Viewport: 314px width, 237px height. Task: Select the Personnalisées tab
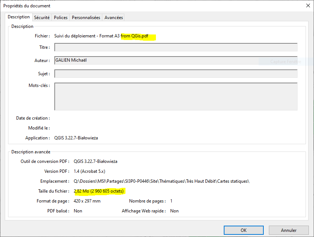85,17
